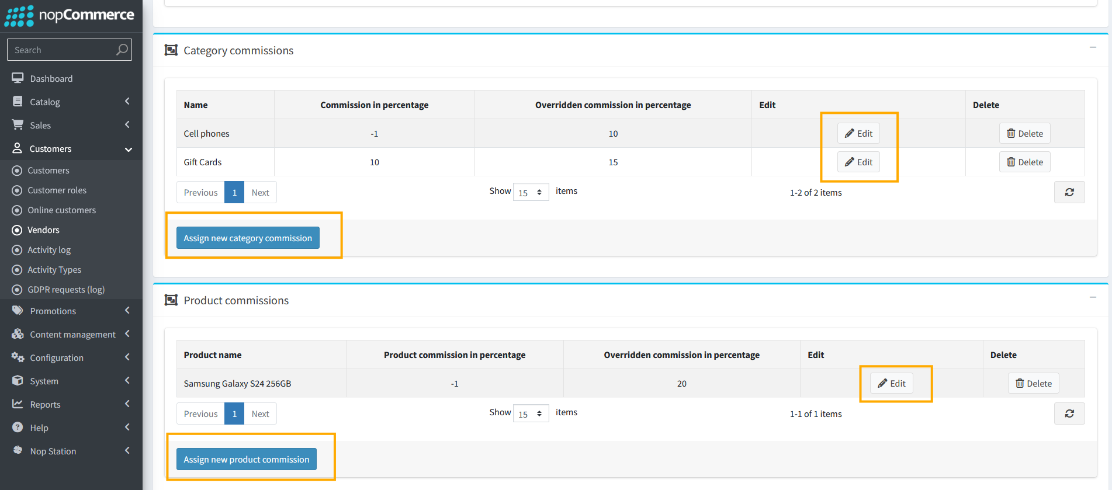Click the Online customers bullet icon

17,210
